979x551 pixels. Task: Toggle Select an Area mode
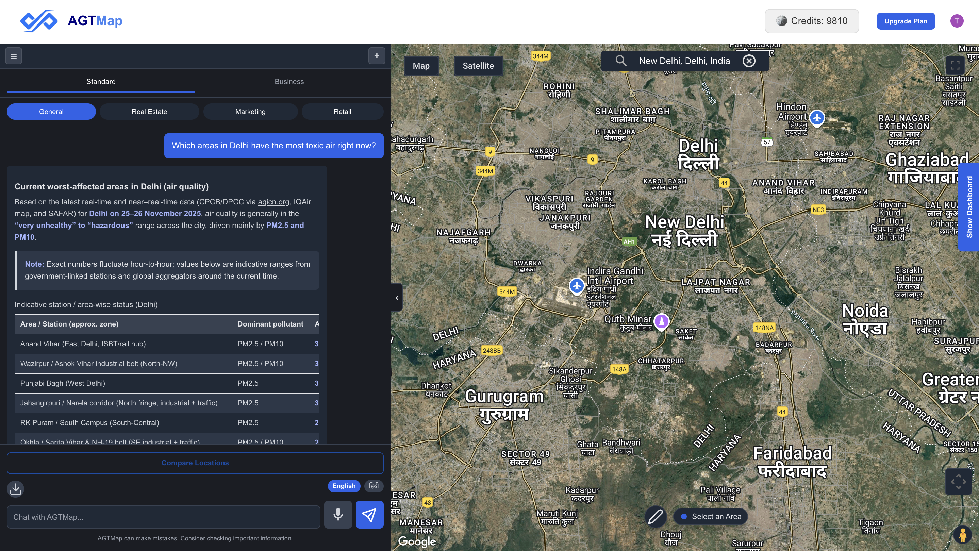(x=711, y=516)
